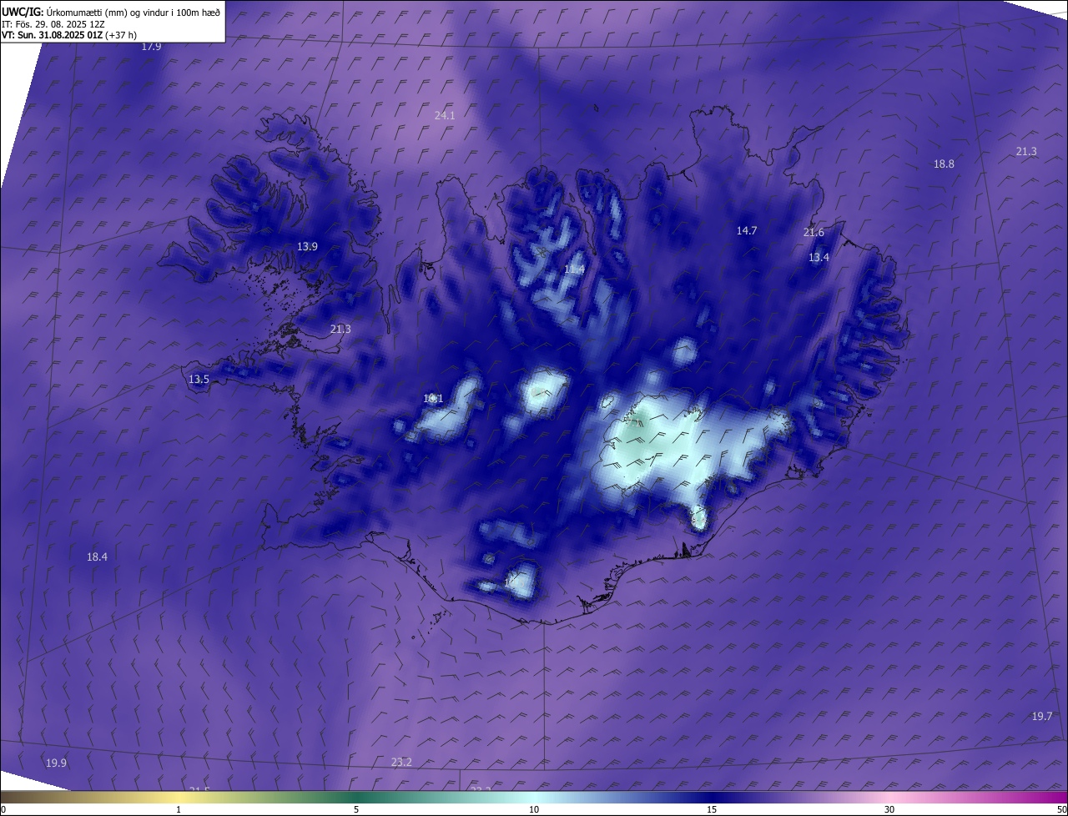Select the initial time 'Fös. 29. 08. 2025 12Z'
The width and height of the screenshot is (1068, 816).
62,23
